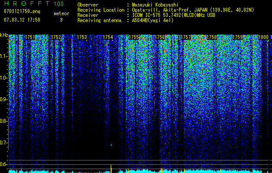Click the bright meteor echo dot near 0.7 kHz
The width and height of the screenshot is (272, 173).
click(x=111, y=145)
